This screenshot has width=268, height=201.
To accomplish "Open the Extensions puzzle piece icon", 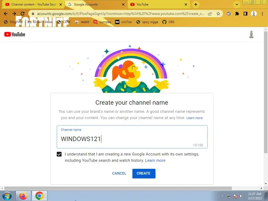I will point(237,14).
